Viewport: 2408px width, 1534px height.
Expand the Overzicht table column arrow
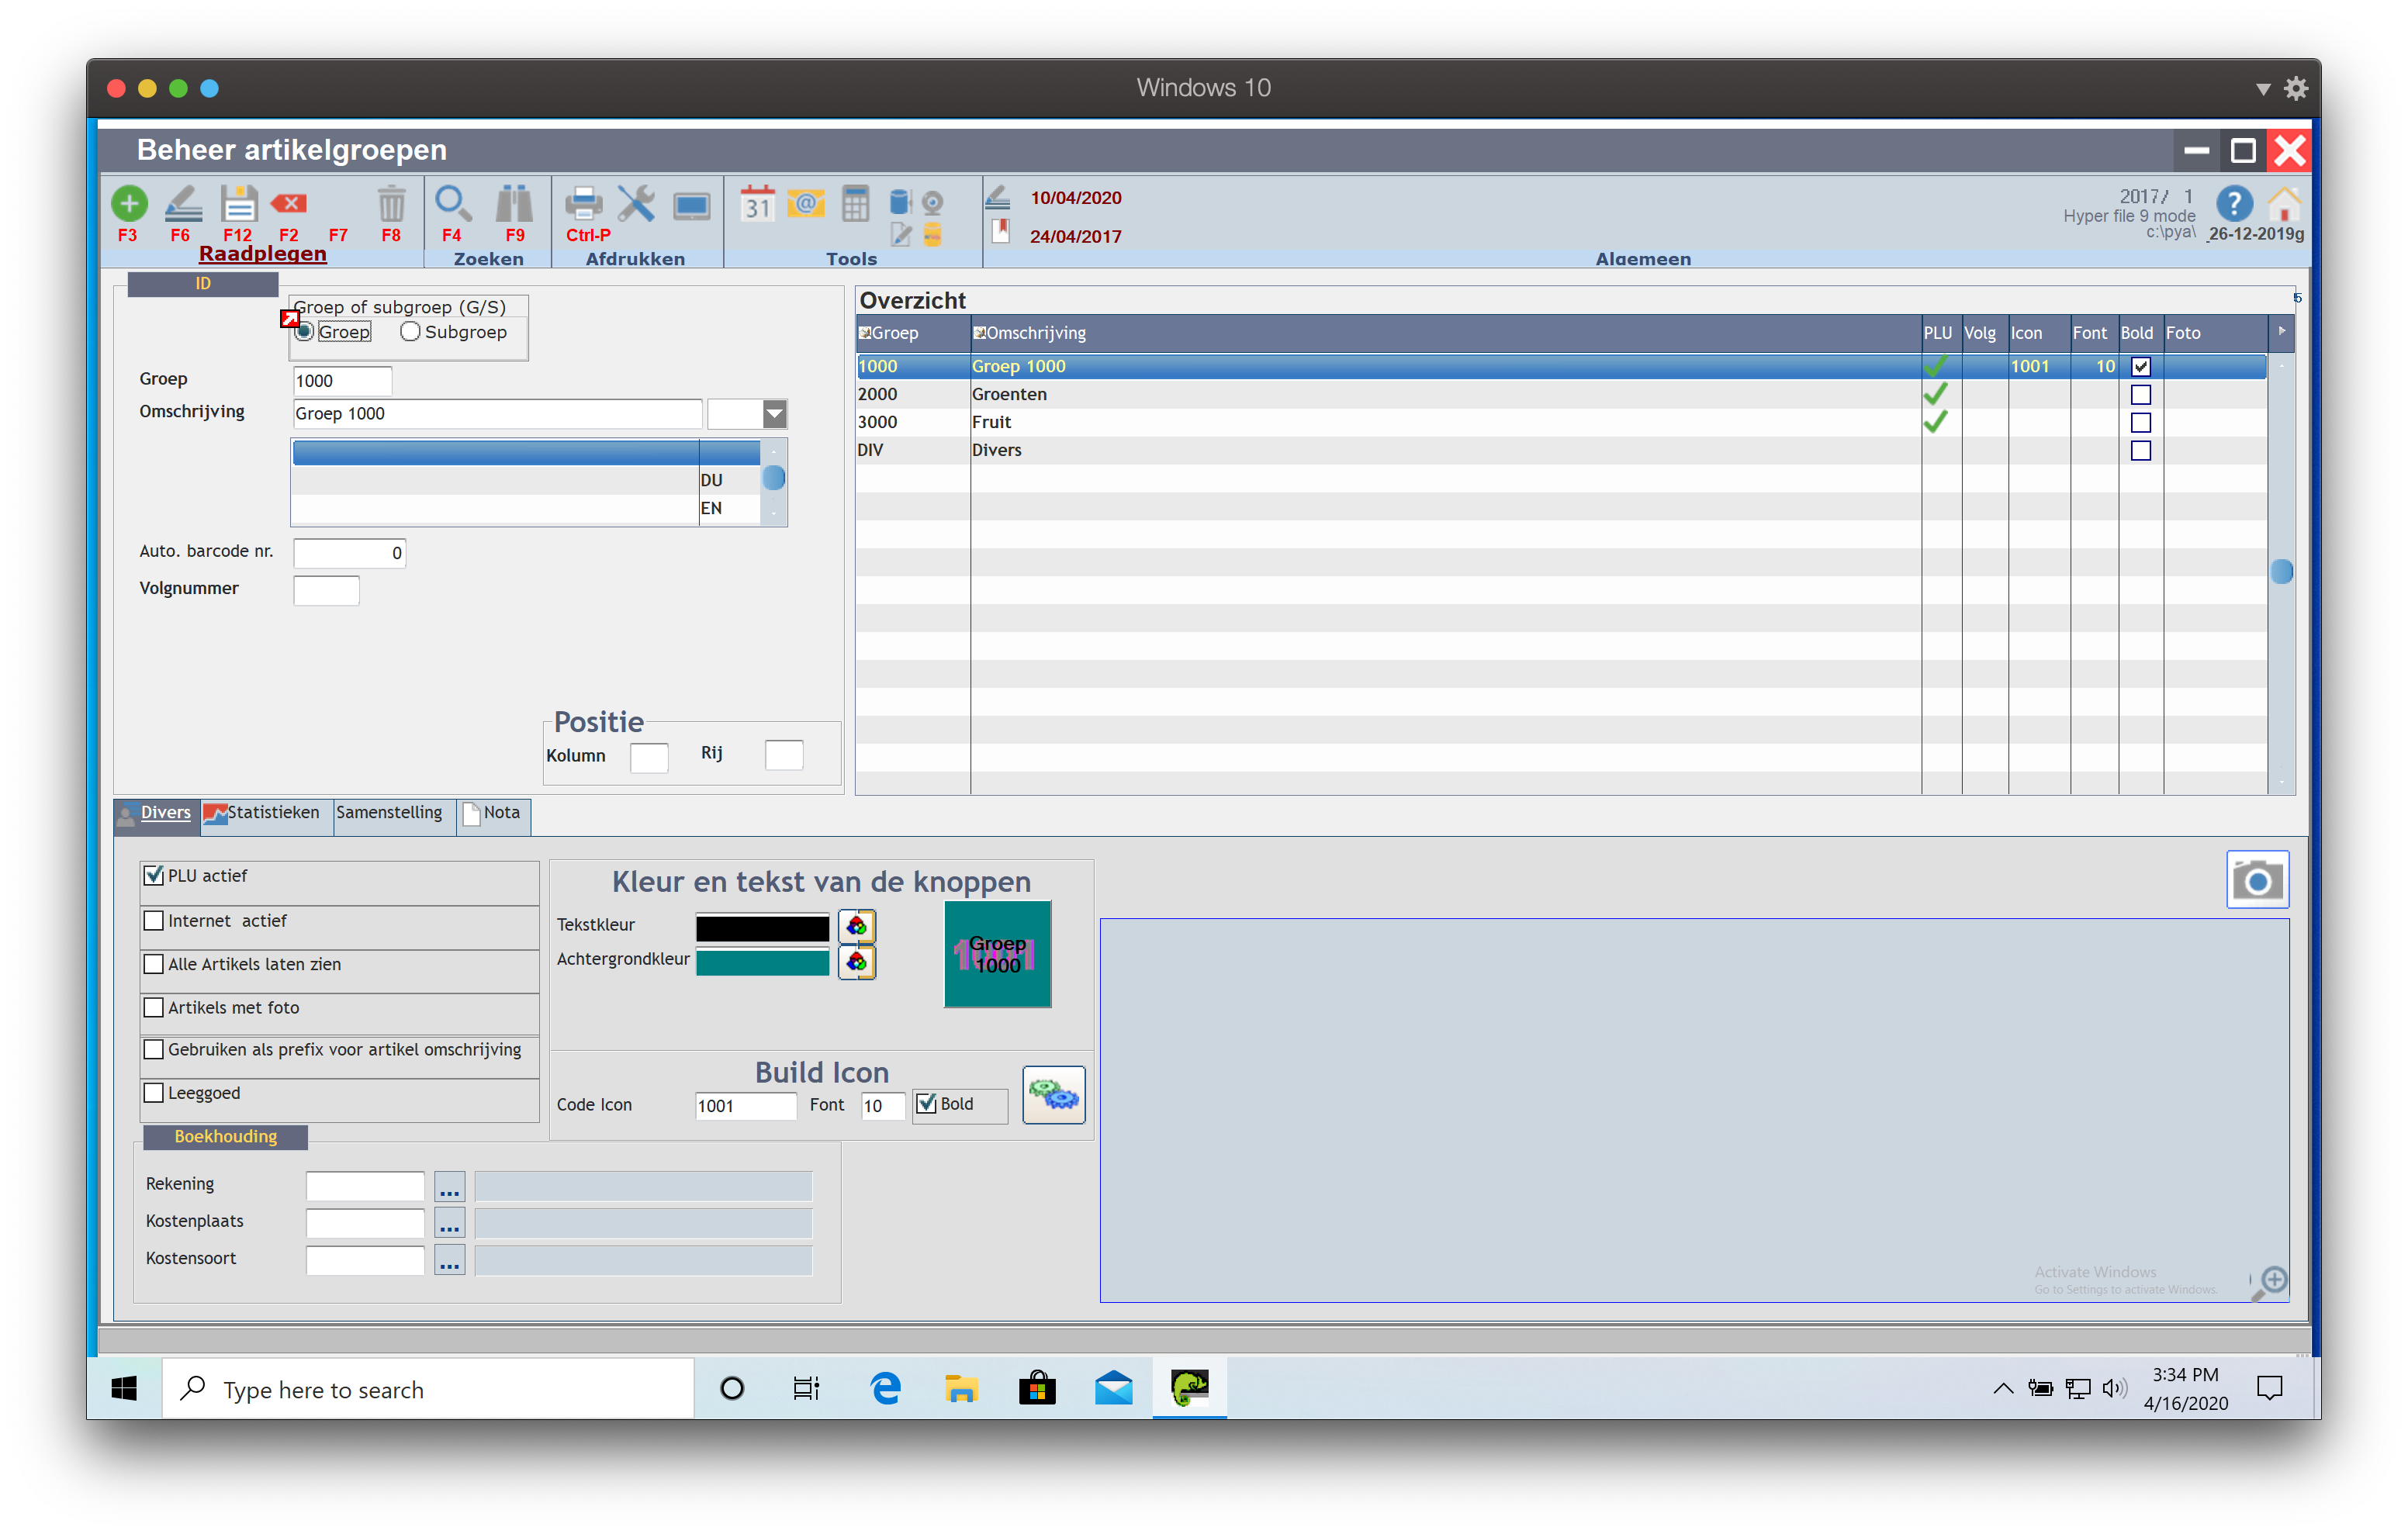2281,332
